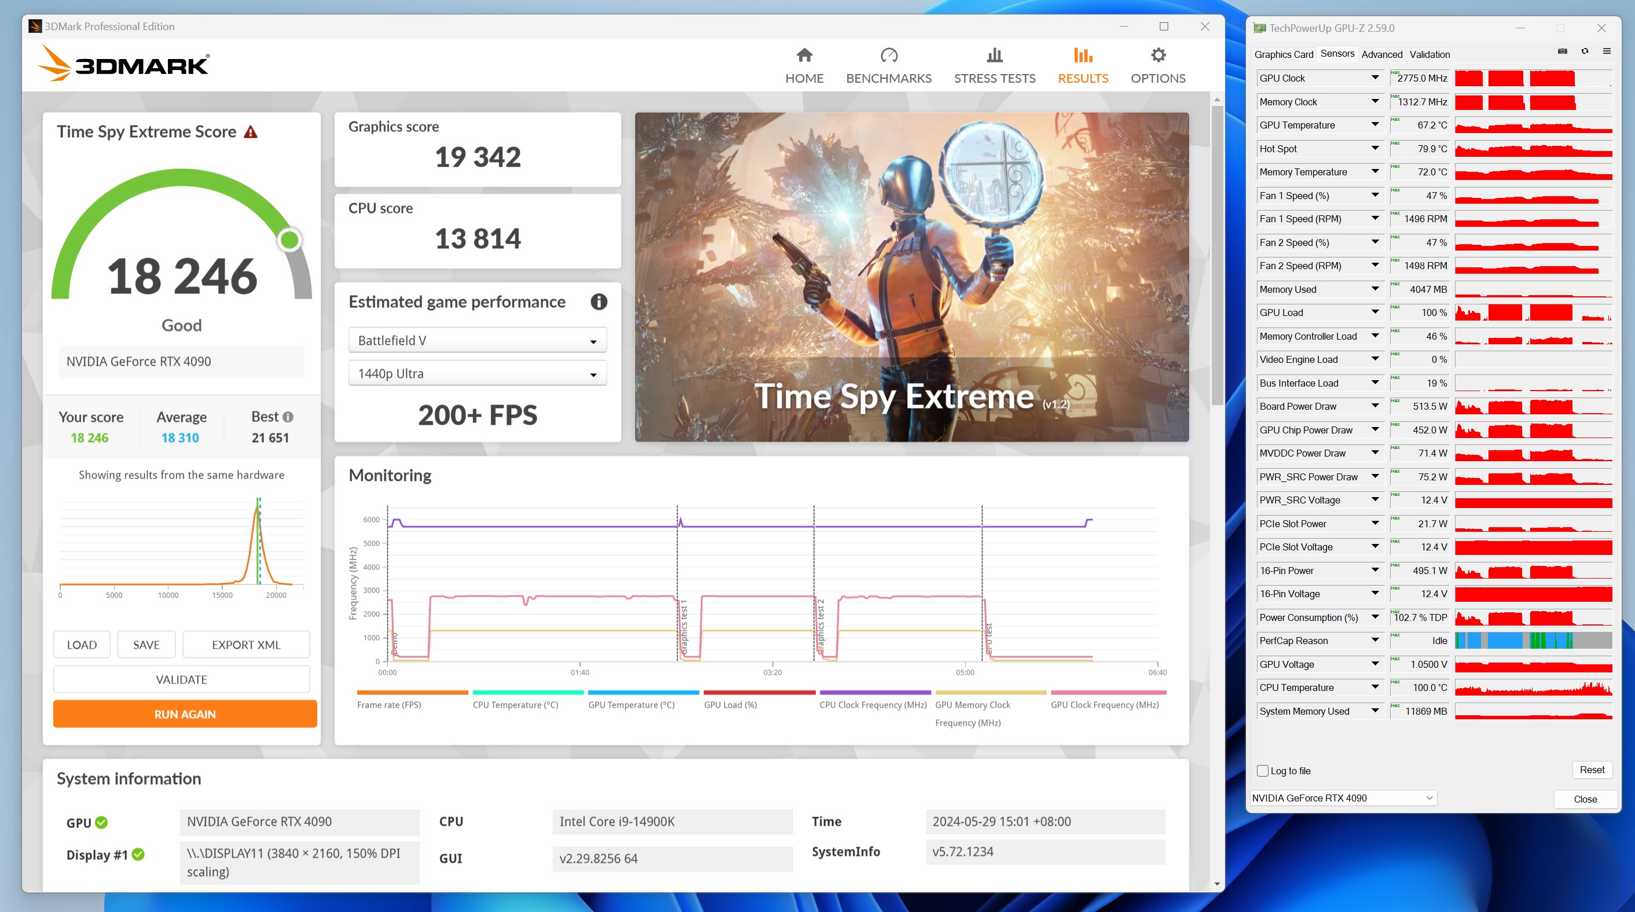Click GPU-Z screenshot camera icon
1635x912 pixels.
(x=1562, y=52)
